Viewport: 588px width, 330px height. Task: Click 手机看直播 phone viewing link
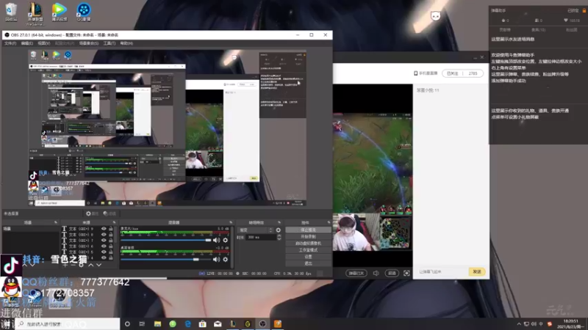tap(426, 73)
